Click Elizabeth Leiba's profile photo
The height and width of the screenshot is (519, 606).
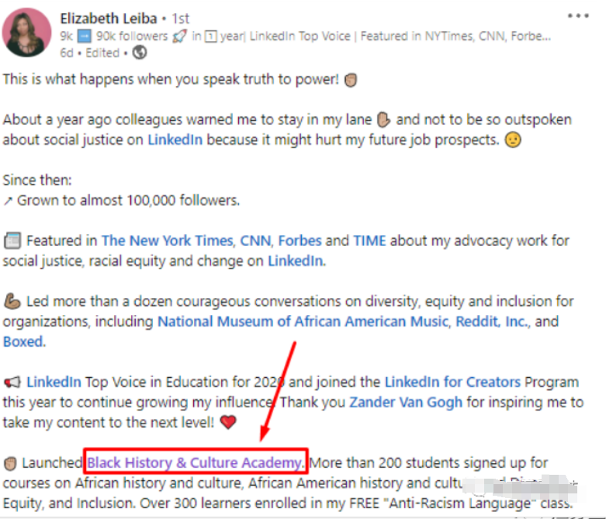coord(26,33)
